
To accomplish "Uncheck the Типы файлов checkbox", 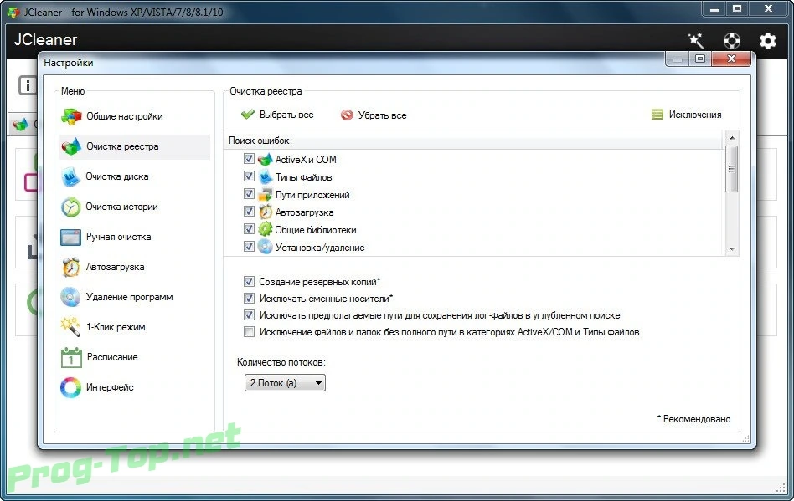I will click(x=249, y=176).
